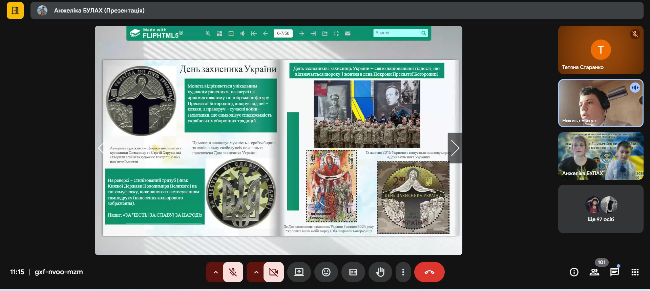
Task: Click the present screen icon
Action: pos(299,272)
